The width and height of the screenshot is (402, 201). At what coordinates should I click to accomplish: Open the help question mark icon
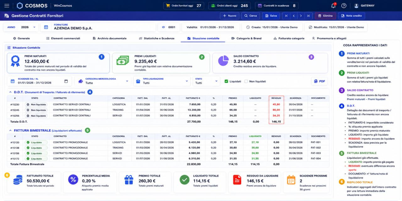(344, 6)
